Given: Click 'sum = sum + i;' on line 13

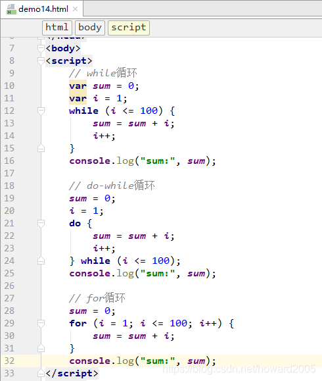Looking at the screenshot, I should click(x=133, y=124).
